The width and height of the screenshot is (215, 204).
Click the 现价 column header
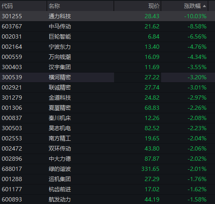click(x=137, y=6)
